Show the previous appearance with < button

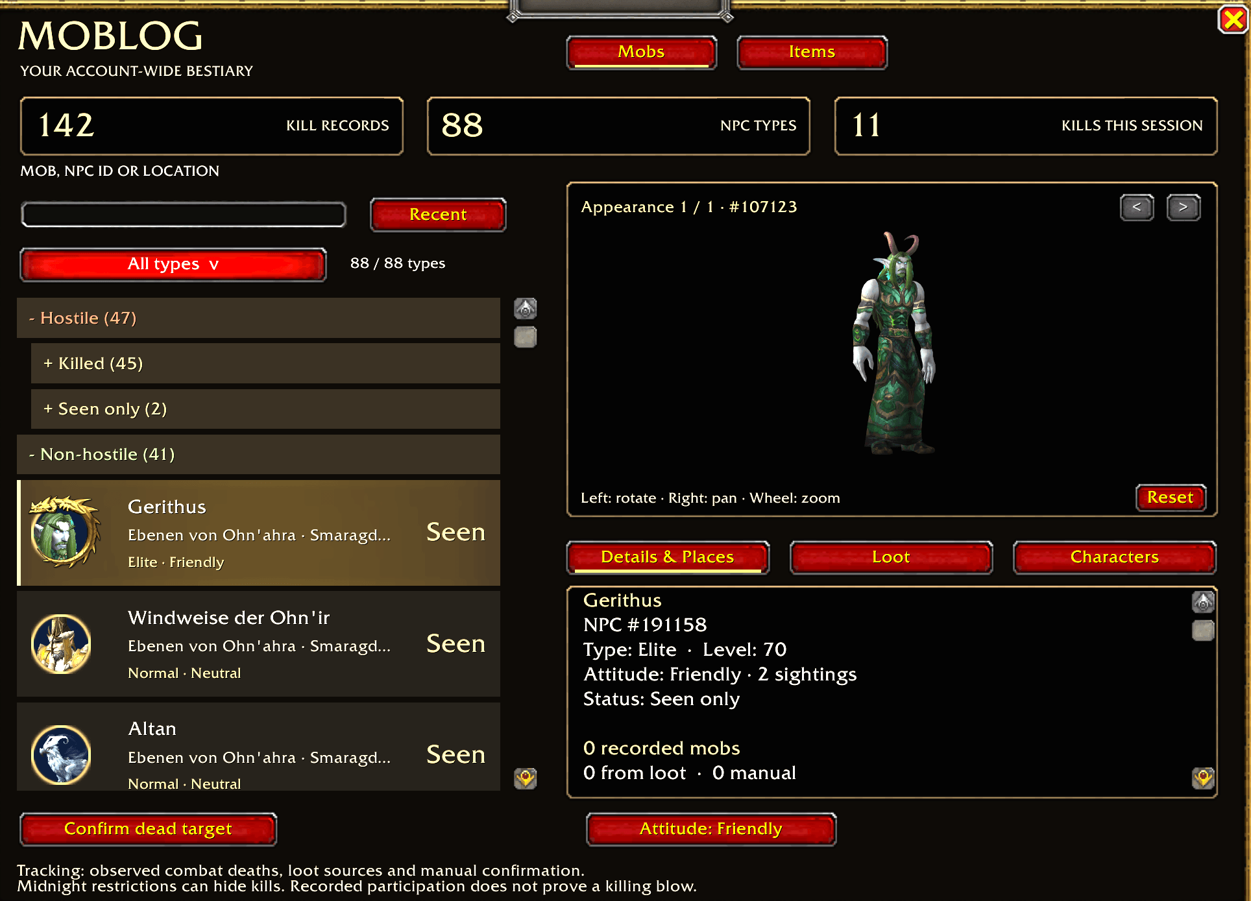[1137, 208]
